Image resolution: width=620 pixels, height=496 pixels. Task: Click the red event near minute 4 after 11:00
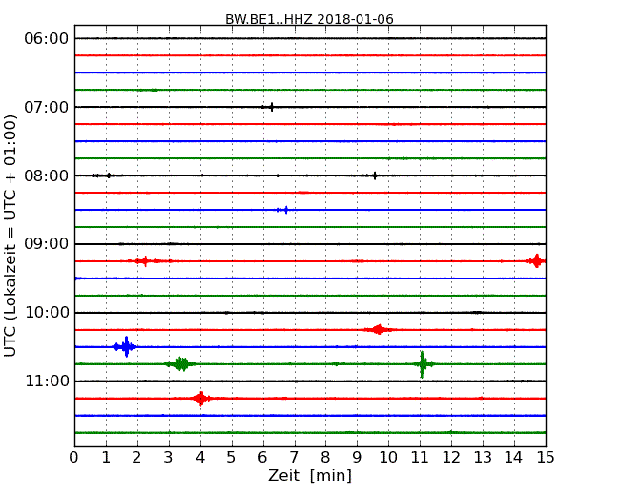(201, 399)
